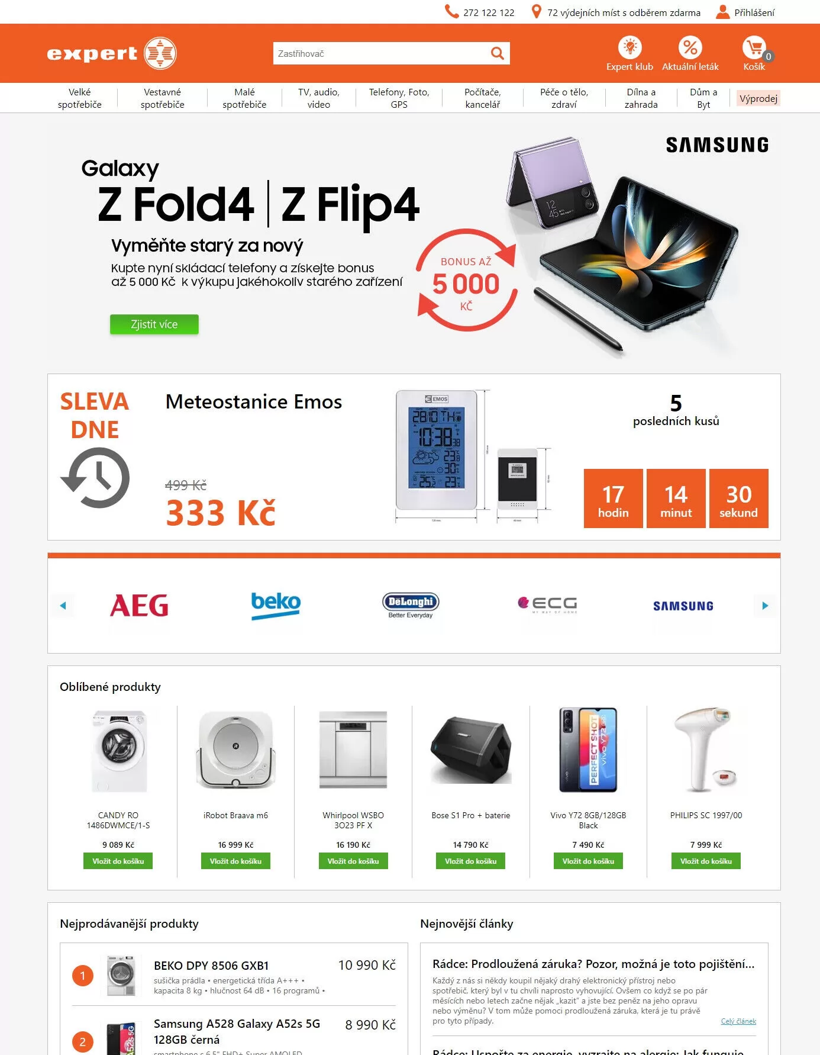Add PHILIPS SC 1997/00 to cart
Screen dimensions: 820x1055
[x=706, y=861]
